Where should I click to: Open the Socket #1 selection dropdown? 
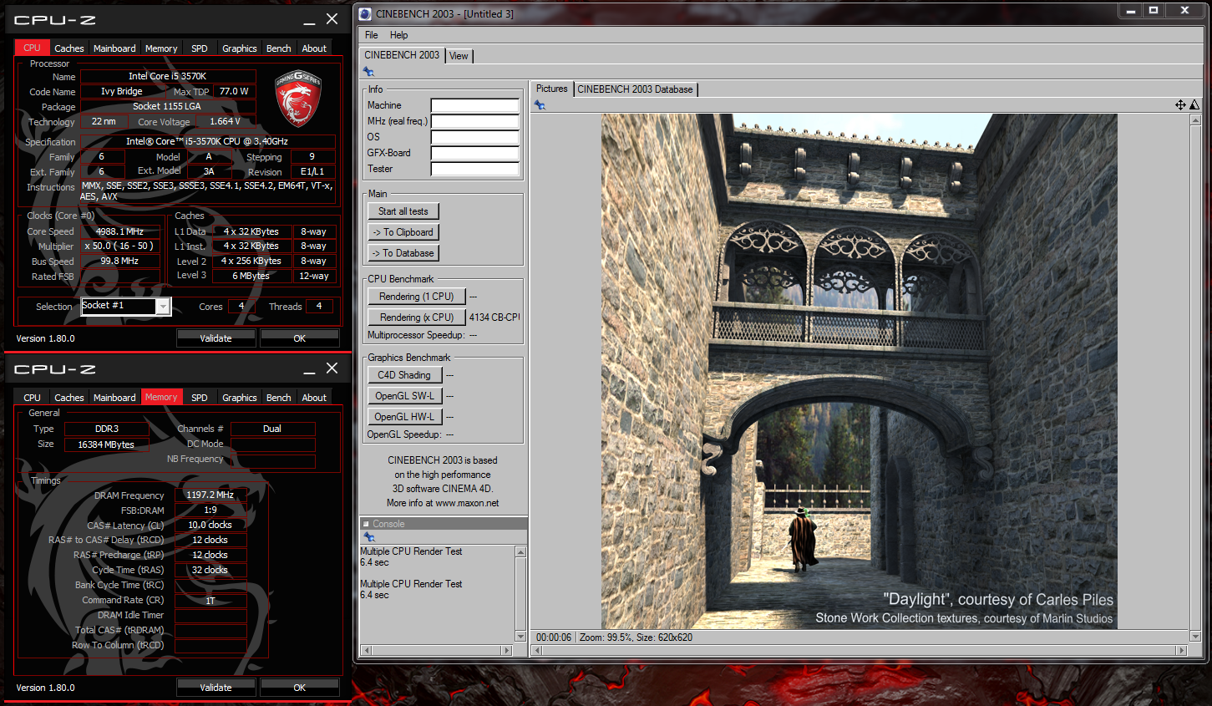coord(163,307)
